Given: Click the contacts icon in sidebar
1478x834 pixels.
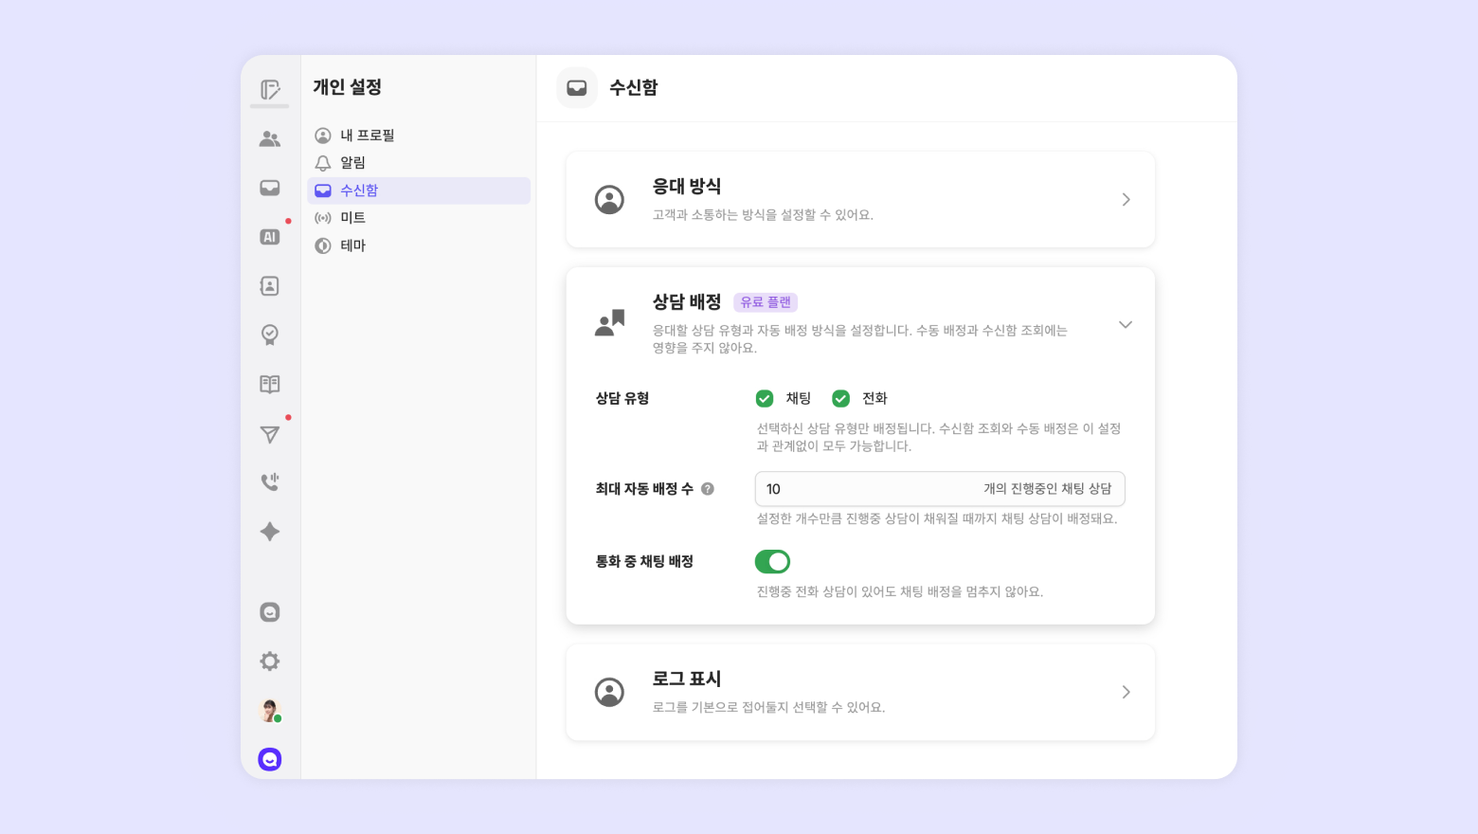Looking at the screenshot, I should pyautogui.click(x=270, y=286).
